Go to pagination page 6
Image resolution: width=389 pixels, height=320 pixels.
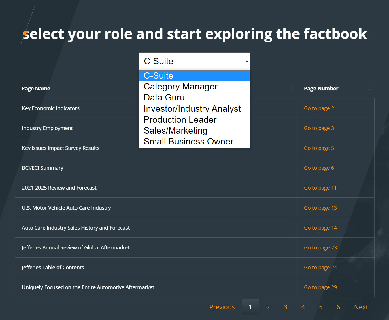338,307
